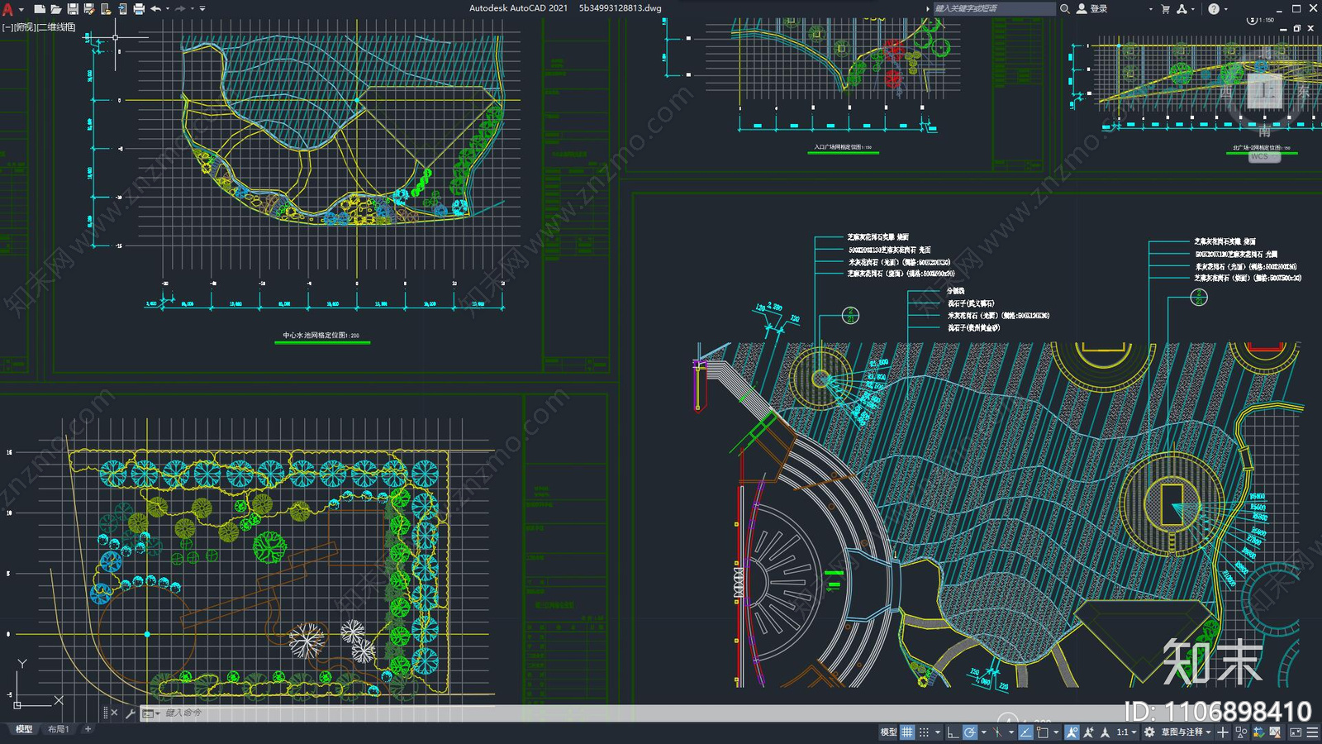This screenshot has width=1322, height=744.
Task: Toggle the drawing grid display
Action: point(906,732)
